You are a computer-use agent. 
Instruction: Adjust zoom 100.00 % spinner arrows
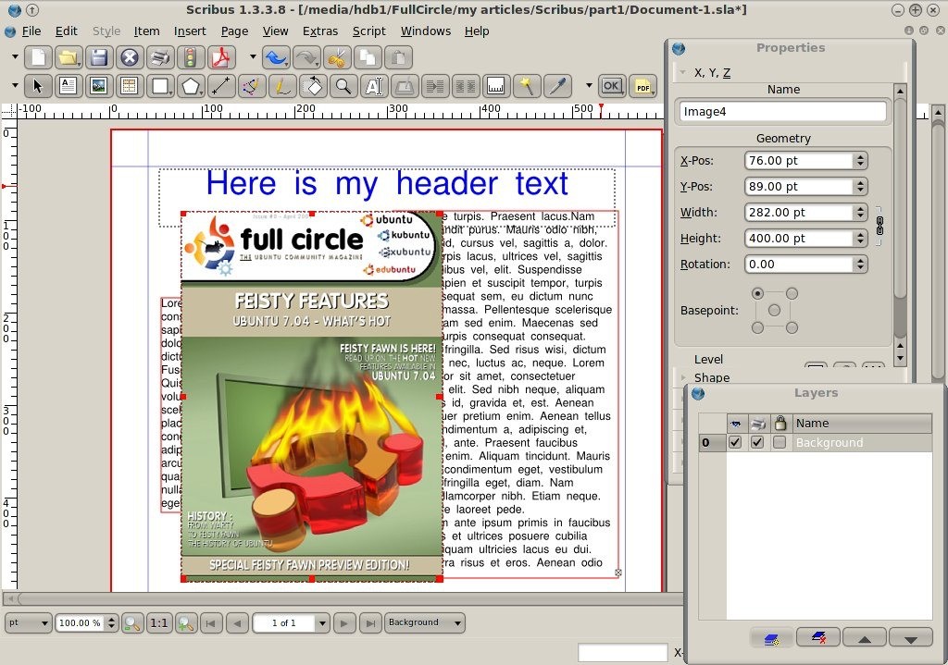coord(111,622)
